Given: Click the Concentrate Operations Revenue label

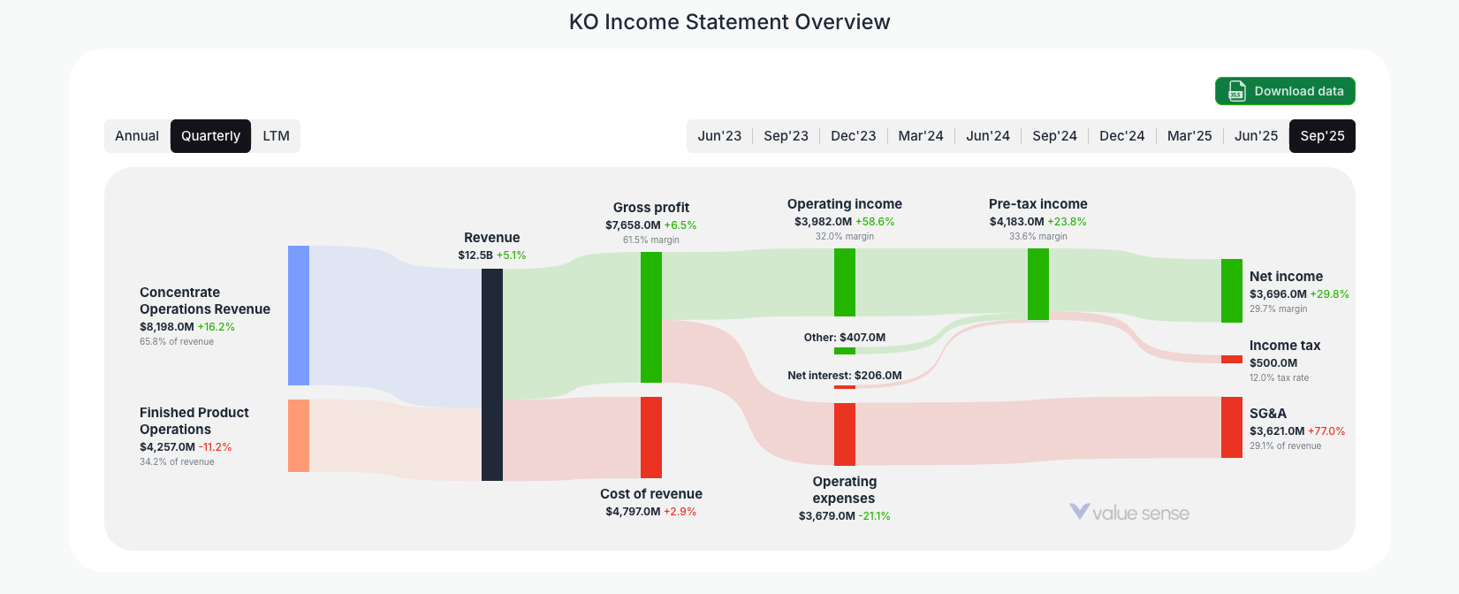Looking at the screenshot, I should point(204,308).
